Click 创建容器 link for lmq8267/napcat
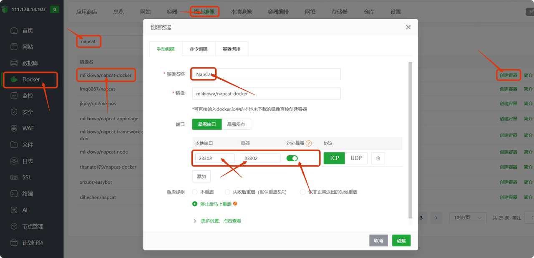 [x=509, y=89]
